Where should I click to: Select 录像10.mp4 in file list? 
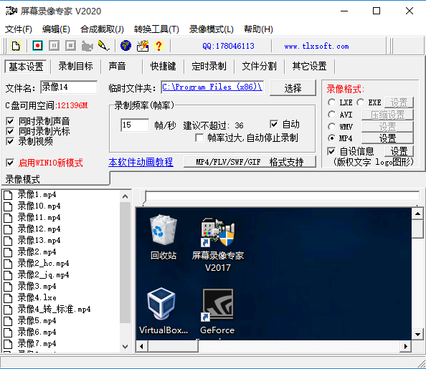39,206
